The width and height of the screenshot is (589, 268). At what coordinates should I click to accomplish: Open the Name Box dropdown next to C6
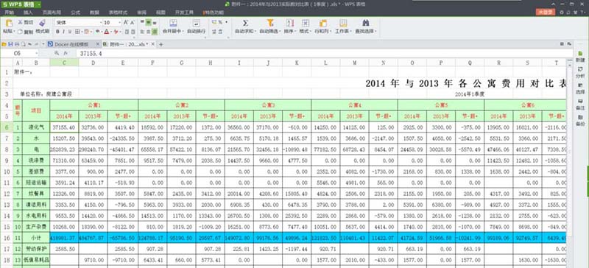pyautogui.click(x=36, y=54)
